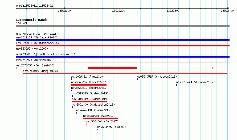The height and width of the screenshot is (140, 237).
Task: Click variant label nsv3319644 (Audano2019)
Action: (194, 82)
